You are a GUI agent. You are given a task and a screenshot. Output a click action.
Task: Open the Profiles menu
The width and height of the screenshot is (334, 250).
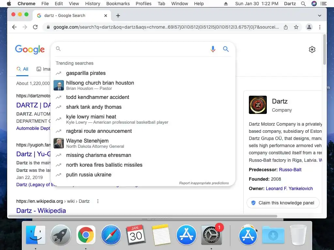click(x=144, y=4)
